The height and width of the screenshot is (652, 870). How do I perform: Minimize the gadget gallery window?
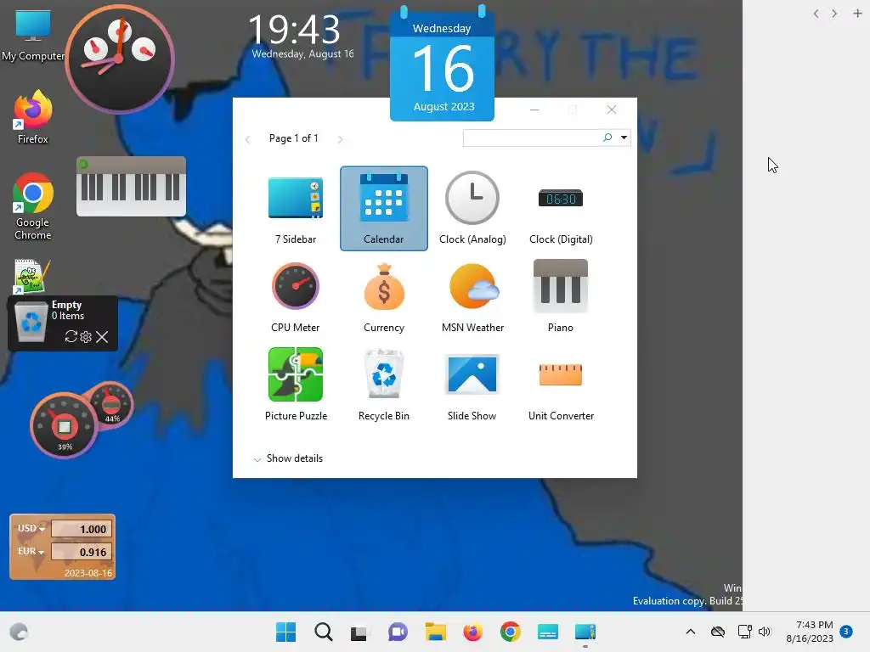[x=534, y=110]
